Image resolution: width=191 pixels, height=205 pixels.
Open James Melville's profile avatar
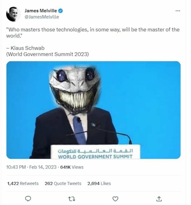(x=14, y=14)
